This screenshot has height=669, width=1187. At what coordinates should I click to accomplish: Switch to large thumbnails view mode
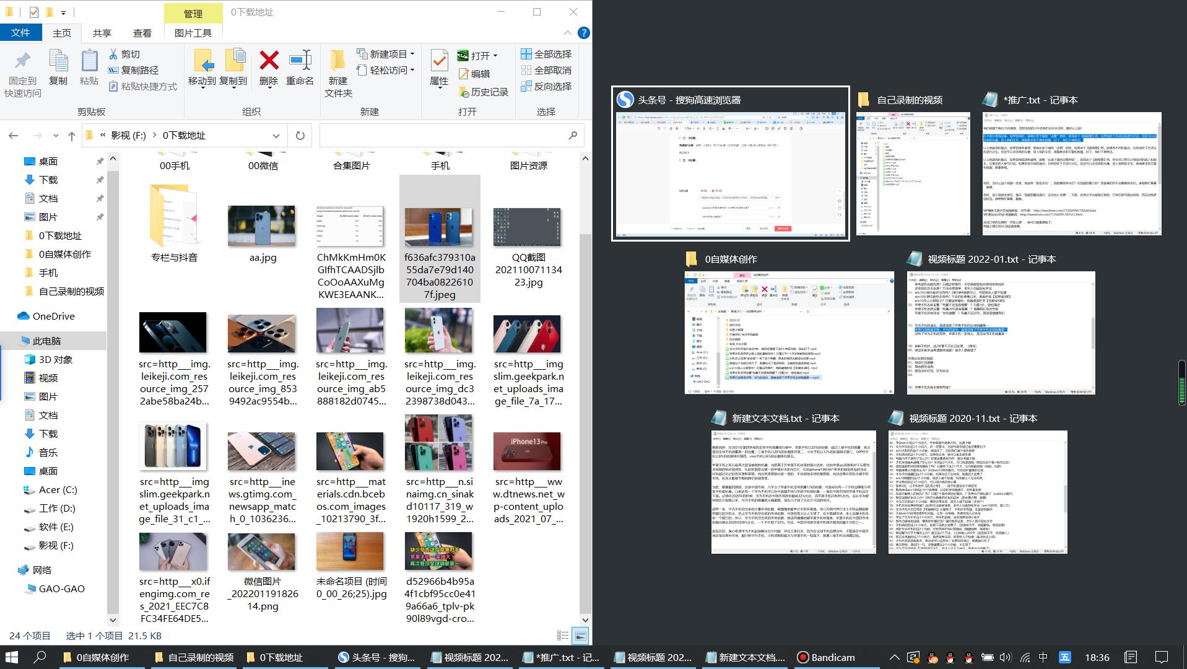[580, 636]
